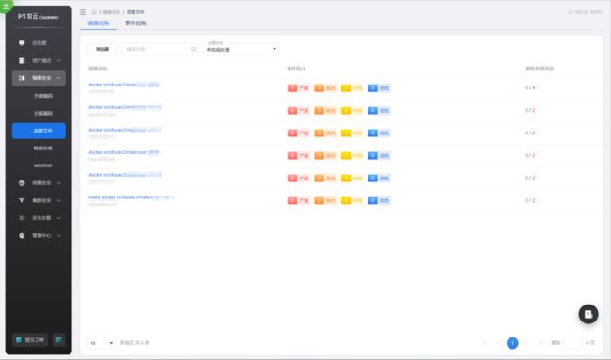611x360 pixels.
Task: Click the blue 低危 badge in the 0/4 row
Action: click(379, 88)
